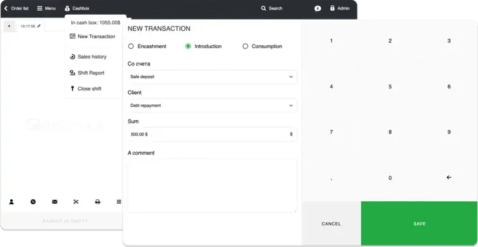Click the printer icon
The image size is (478, 247).
(x=98, y=202)
